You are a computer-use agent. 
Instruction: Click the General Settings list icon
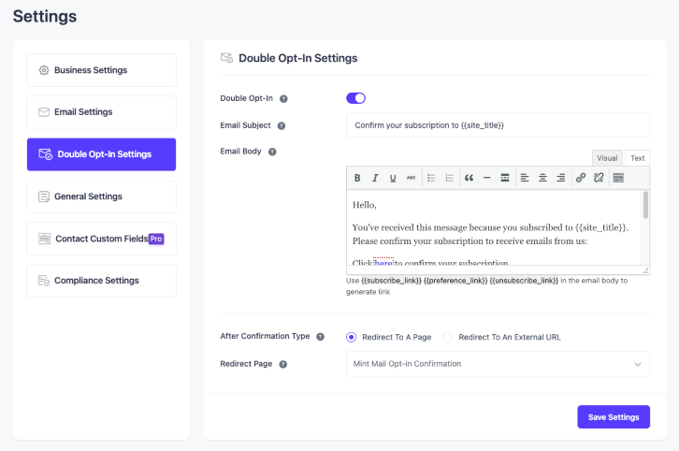coord(44,196)
